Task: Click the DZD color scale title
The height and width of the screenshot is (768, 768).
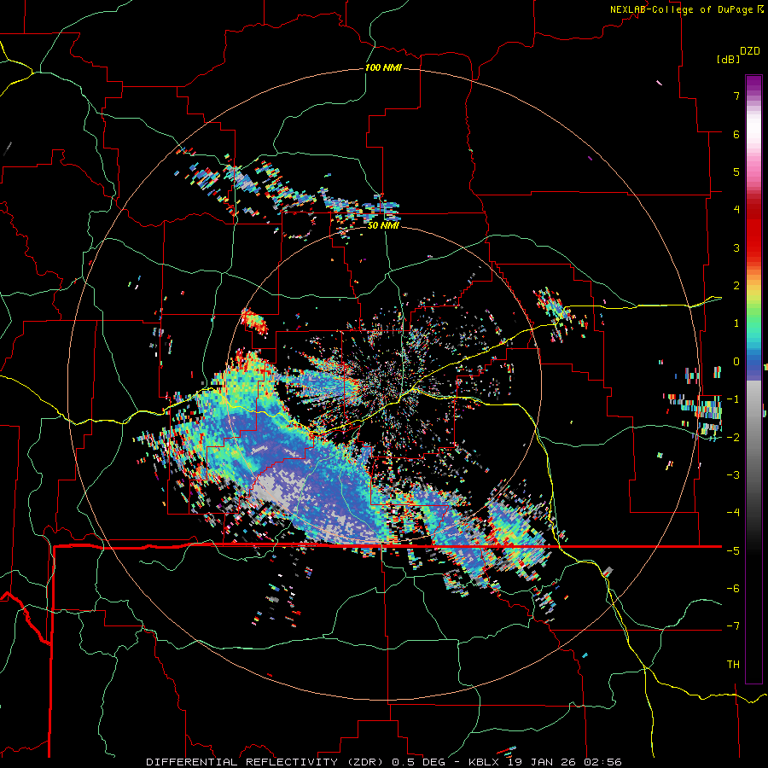Action: coord(750,51)
